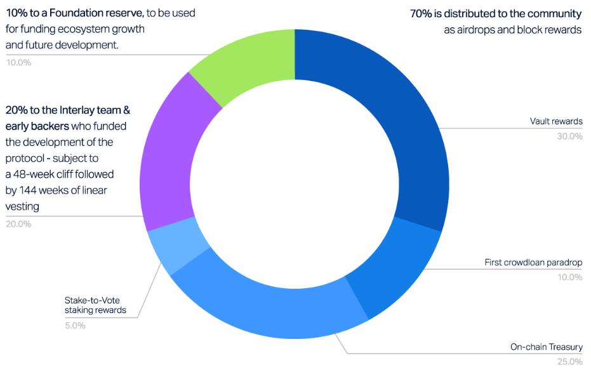Select the 10.0% value under First crowdloan paradrop
Screen dimensions: 591x370
[570, 277]
